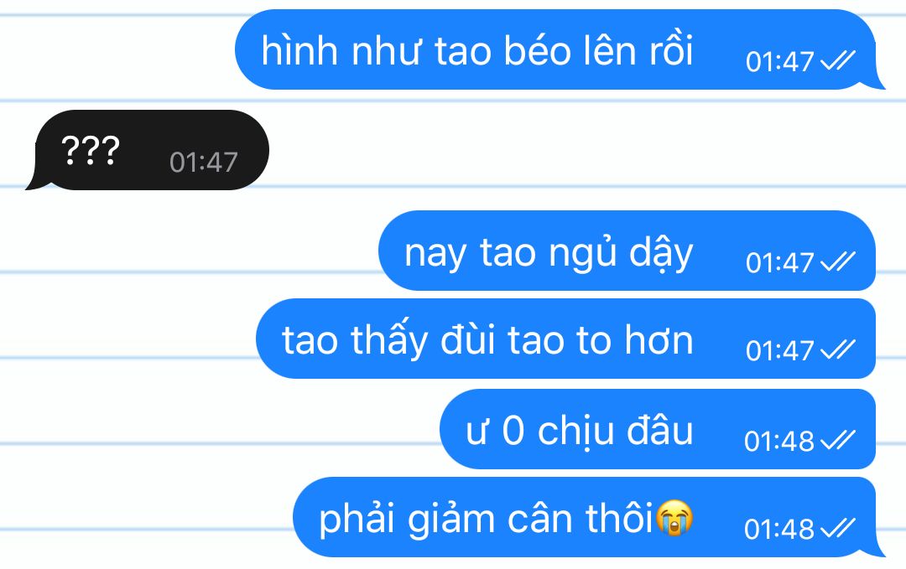Click the double-check icon on 'phải giảm cân thôi'
The width and height of the screenshot is (906, 569).
(x=837, y=528)
